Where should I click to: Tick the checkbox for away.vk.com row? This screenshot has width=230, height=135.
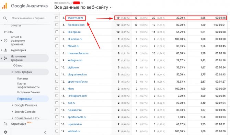click(57, 18)
